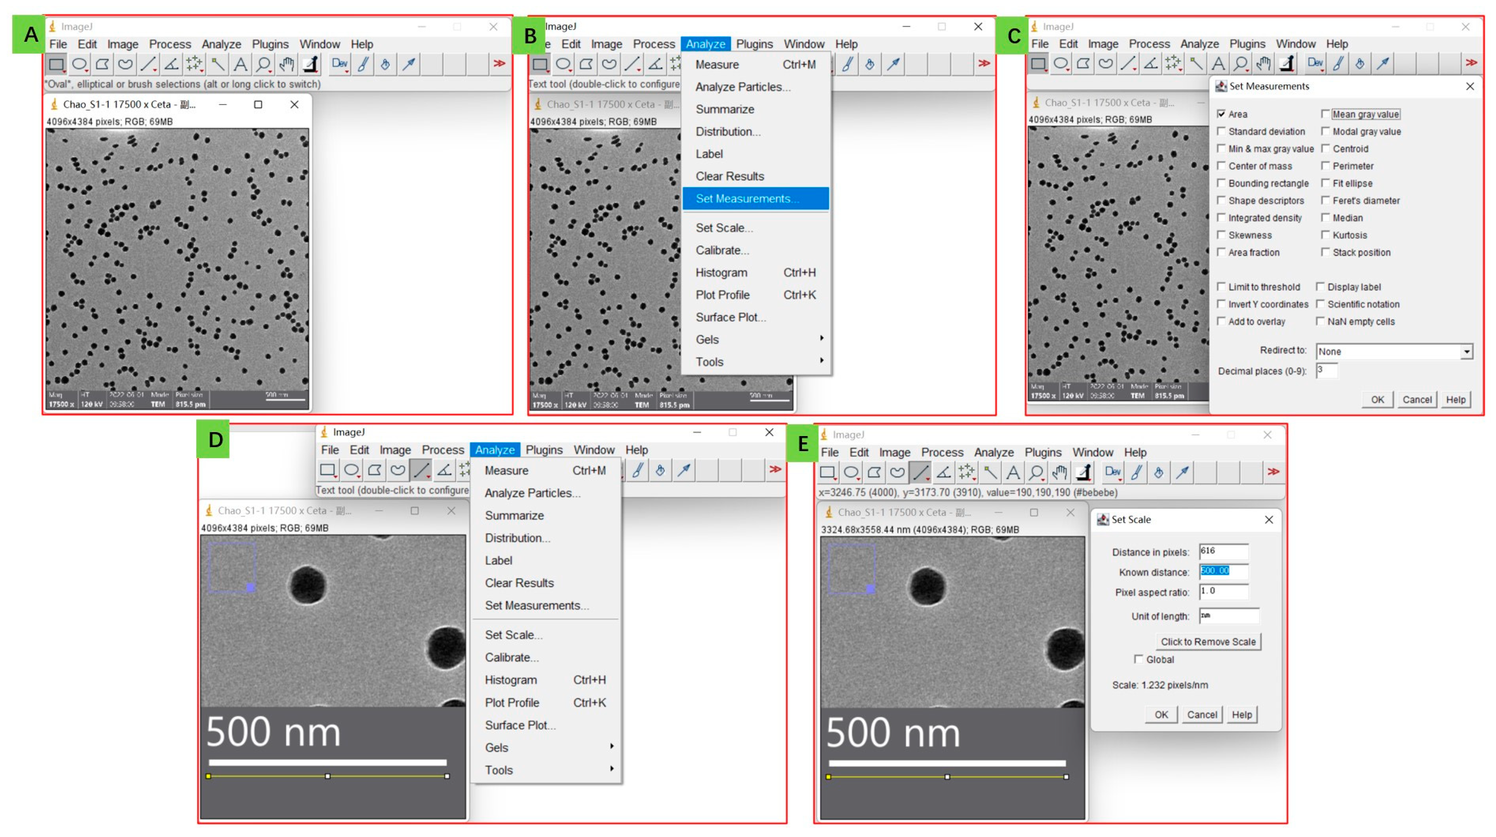Select the Oval selection tool in panel A
The width and height of the screenshot is (1496, 837).
(80, 65)
